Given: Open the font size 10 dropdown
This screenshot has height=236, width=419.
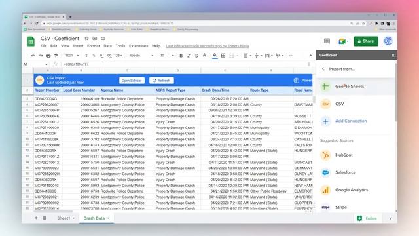Looking at the screenshot, I should click(167, 56).
